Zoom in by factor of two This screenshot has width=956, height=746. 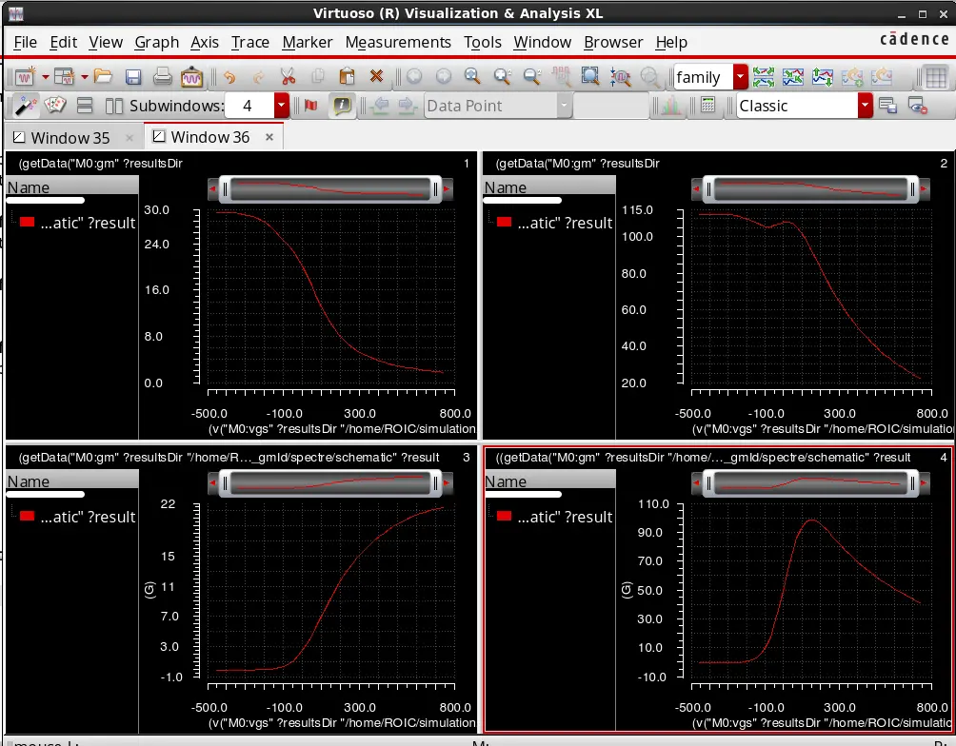click(x=502, y=76)
